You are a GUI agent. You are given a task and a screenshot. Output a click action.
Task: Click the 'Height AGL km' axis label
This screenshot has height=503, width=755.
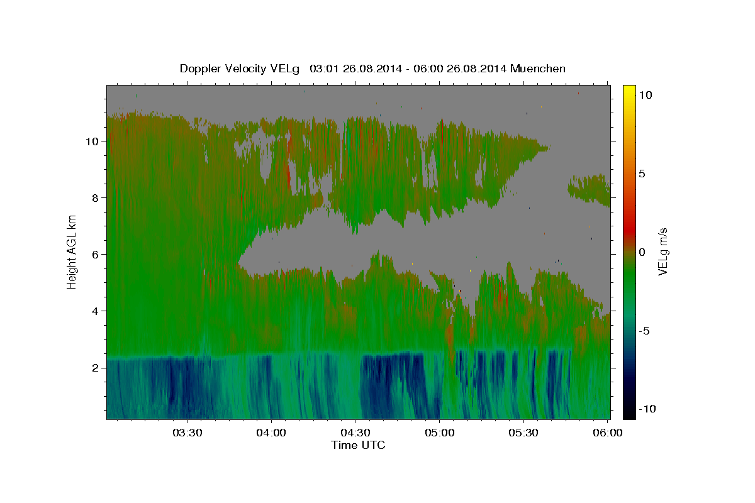[72, 251]
